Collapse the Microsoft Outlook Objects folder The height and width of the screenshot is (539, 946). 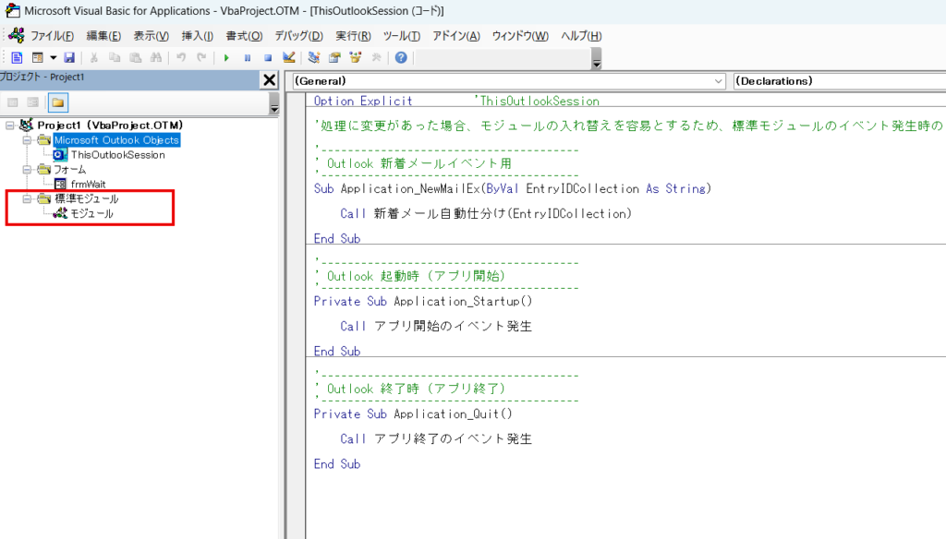tap(28, 140)
